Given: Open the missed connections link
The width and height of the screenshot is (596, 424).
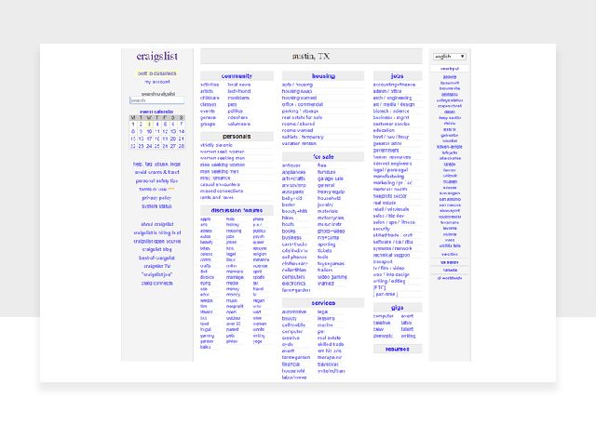Looking at the screenshot, I should coord(222,191).
